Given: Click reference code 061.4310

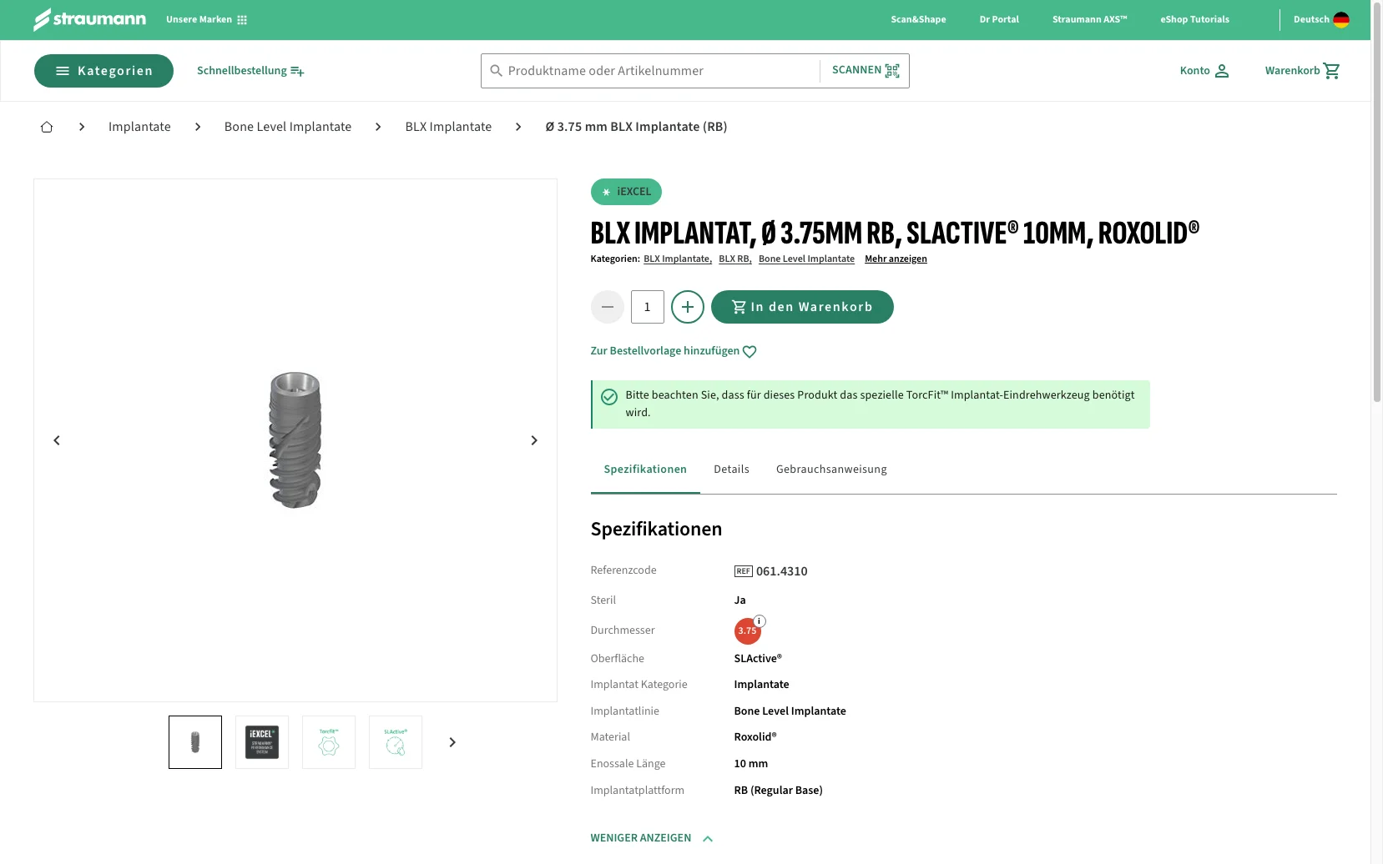Looking at the screenshot, I should click(782, 571).
